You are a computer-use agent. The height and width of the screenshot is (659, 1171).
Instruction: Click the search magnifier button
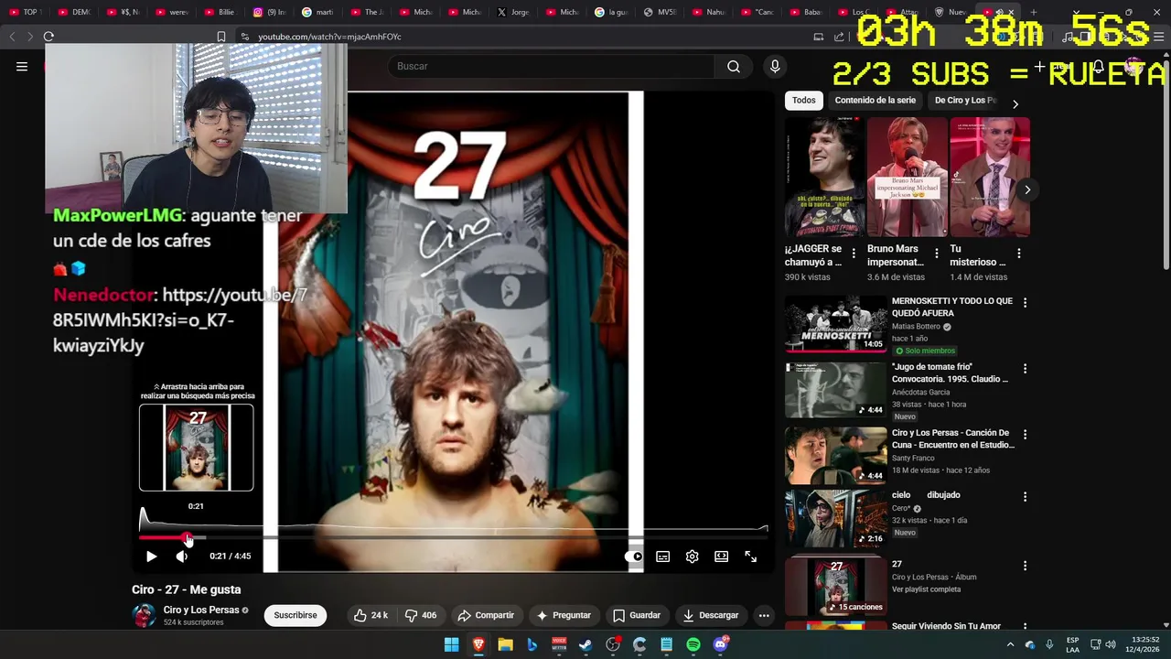(734, 66)
